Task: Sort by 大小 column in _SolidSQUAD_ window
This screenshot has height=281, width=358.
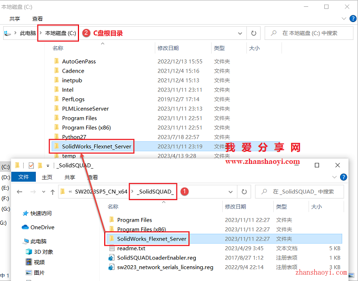Action: [x=316, y=206]
